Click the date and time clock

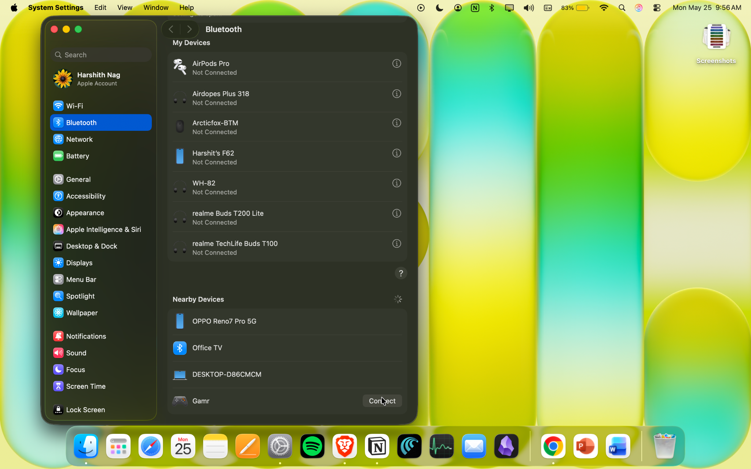707,8
